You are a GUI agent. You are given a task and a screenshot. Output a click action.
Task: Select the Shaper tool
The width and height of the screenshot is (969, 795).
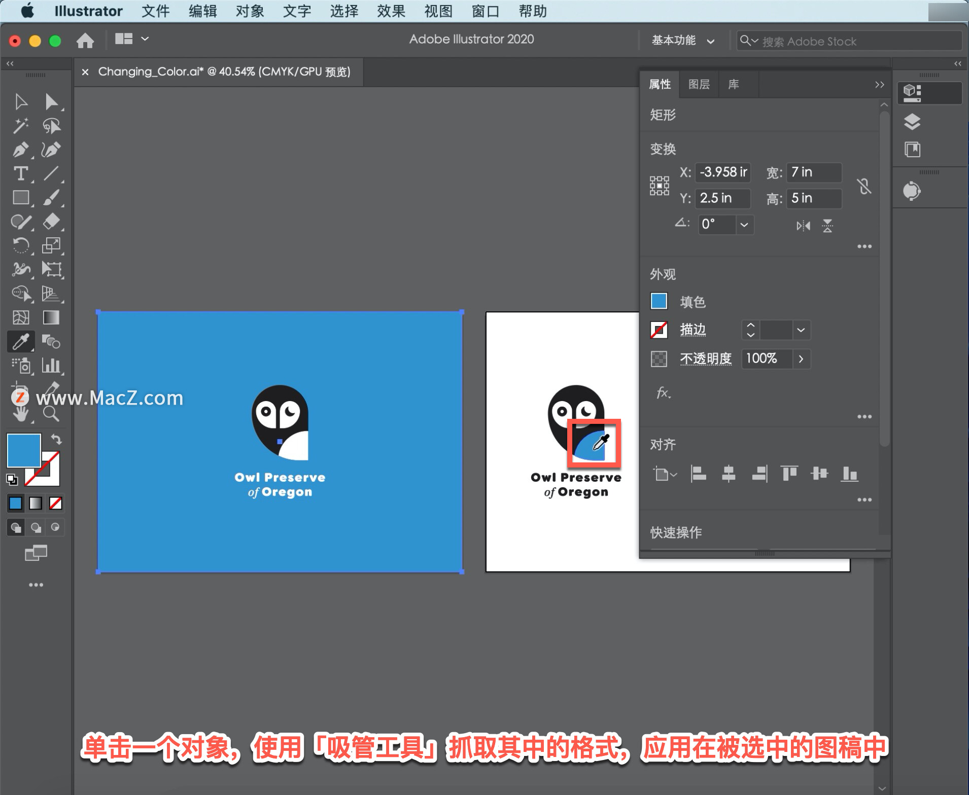click(21, 222)
